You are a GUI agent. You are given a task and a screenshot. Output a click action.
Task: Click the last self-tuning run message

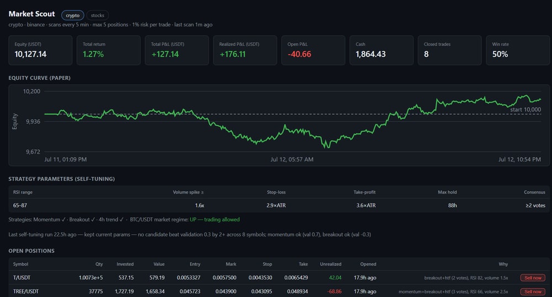point(190,234)
